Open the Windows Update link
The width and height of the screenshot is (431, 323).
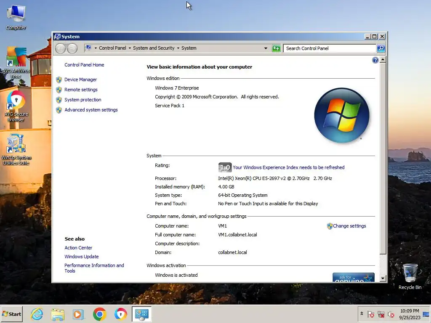click(82, 257)
